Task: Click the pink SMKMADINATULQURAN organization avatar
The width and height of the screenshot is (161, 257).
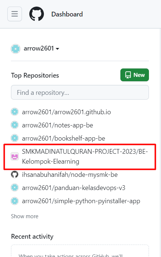Action: 15,156
